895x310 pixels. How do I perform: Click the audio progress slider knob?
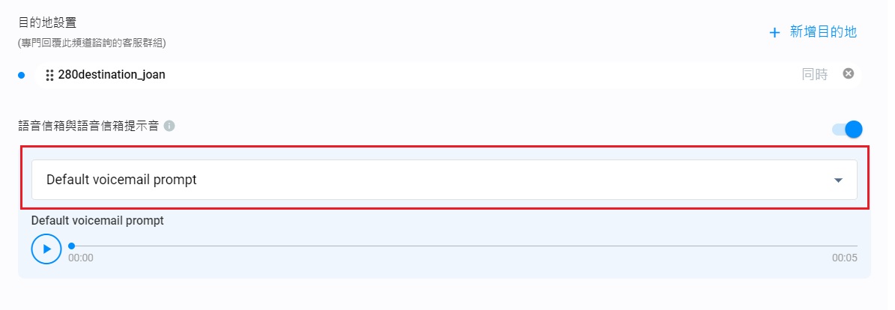point(72,246)
